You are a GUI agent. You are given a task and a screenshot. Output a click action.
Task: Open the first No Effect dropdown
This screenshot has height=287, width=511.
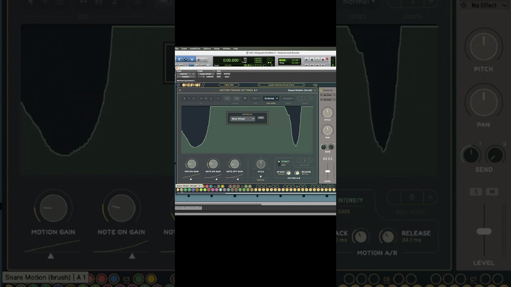328,95
